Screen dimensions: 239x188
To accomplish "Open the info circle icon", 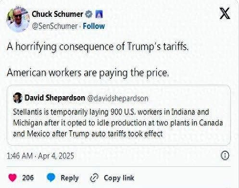I will tap(225, 156).
